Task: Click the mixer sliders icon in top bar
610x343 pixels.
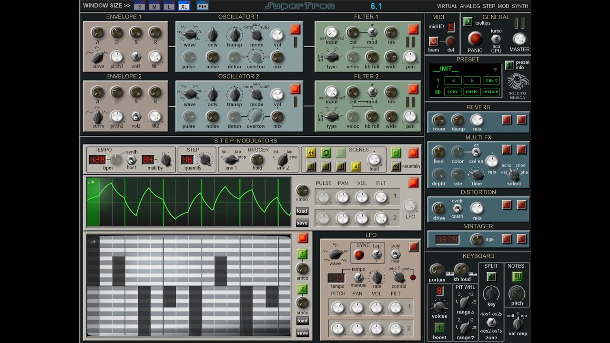Action: (x=202, y=6)
